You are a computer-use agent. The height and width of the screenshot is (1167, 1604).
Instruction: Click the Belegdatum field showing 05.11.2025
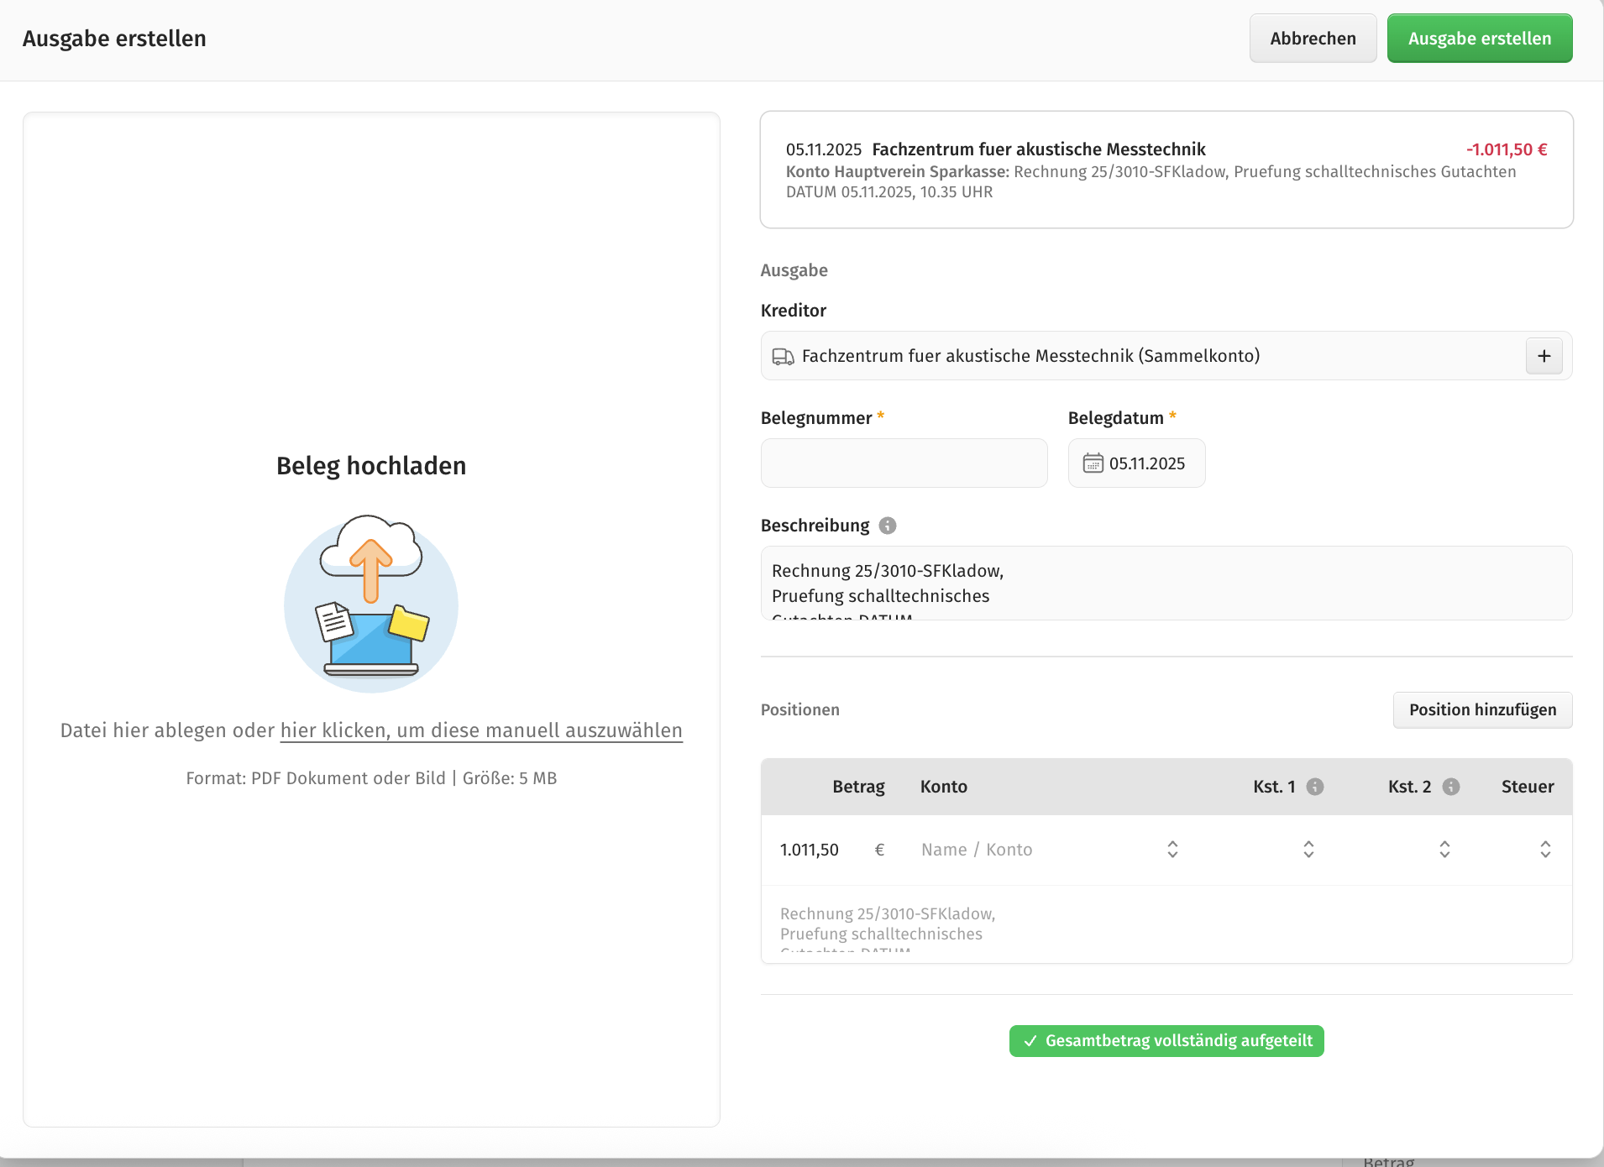point(1146,463)
